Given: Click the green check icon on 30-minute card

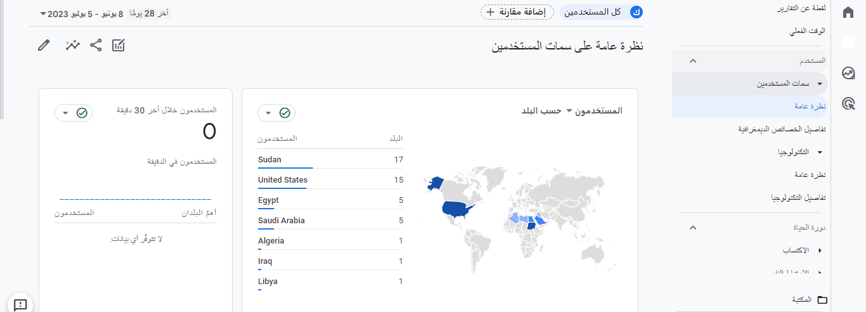Looking at the screenshot, I should pyautogui.click(x=82, y=113).
